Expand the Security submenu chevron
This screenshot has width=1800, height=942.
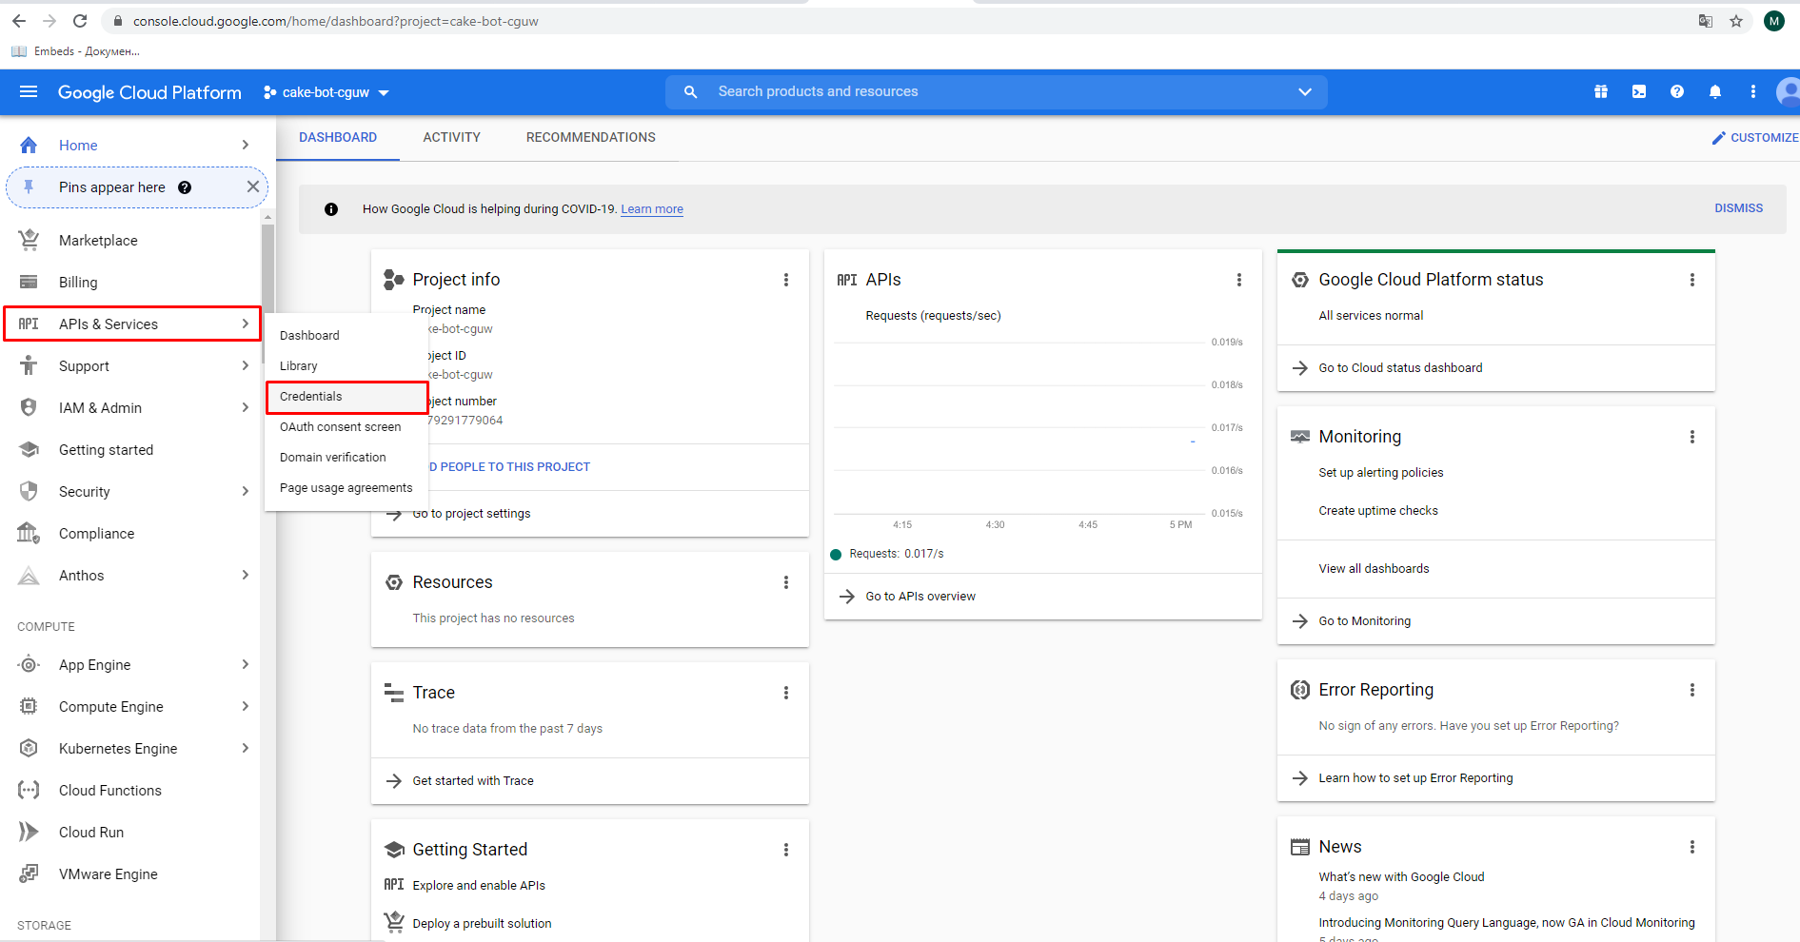pos(246,492)
